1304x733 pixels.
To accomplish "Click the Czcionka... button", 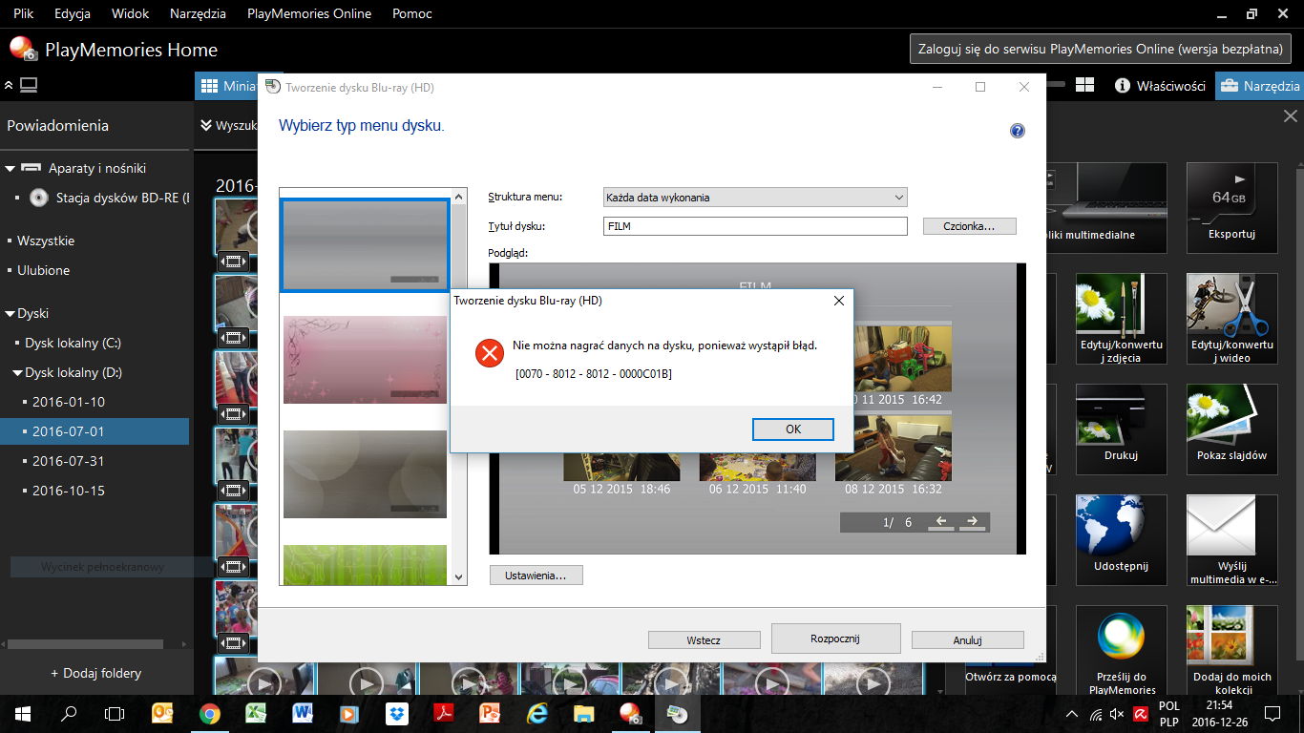I will 969,226.
